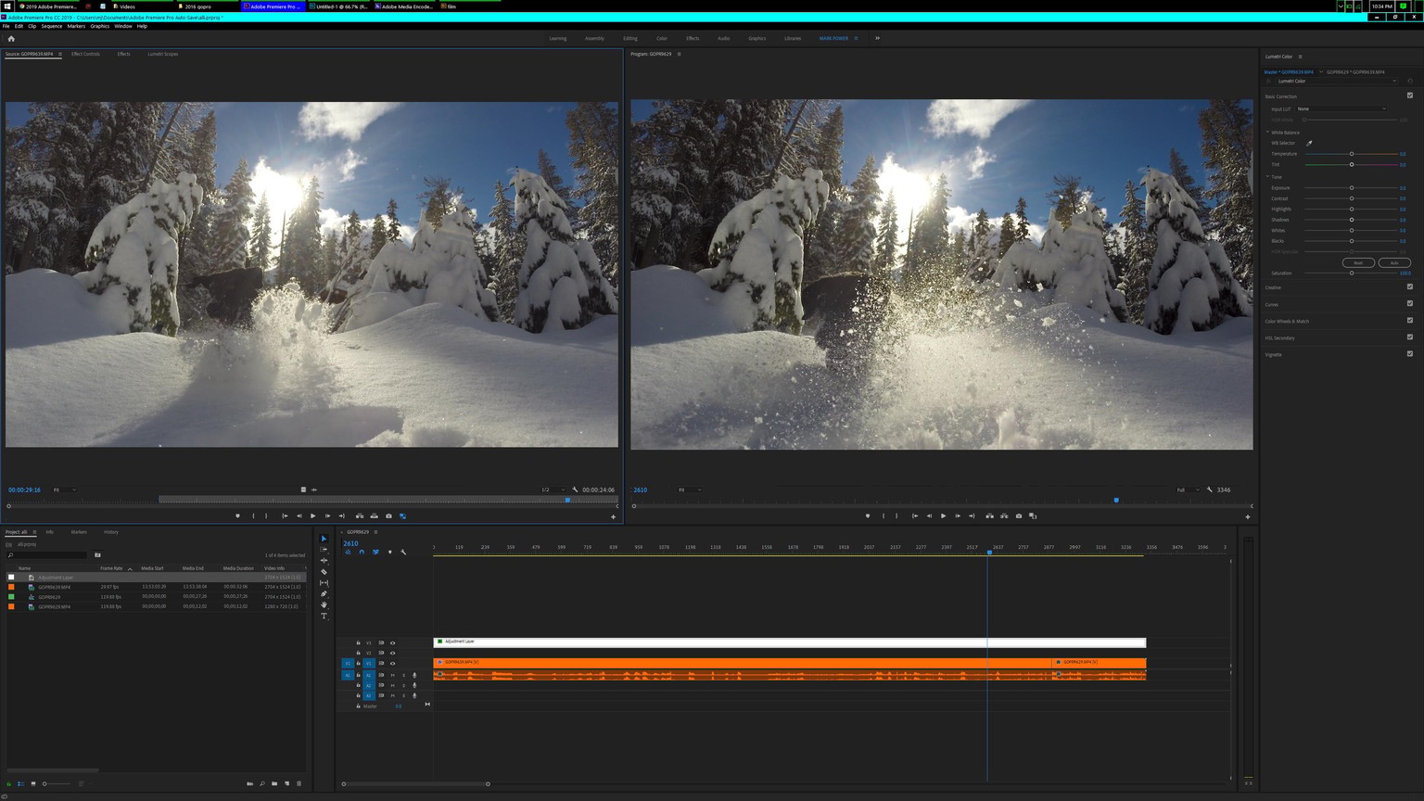
Task: Open Source monitor wrench settings
Action: [575, 490]
